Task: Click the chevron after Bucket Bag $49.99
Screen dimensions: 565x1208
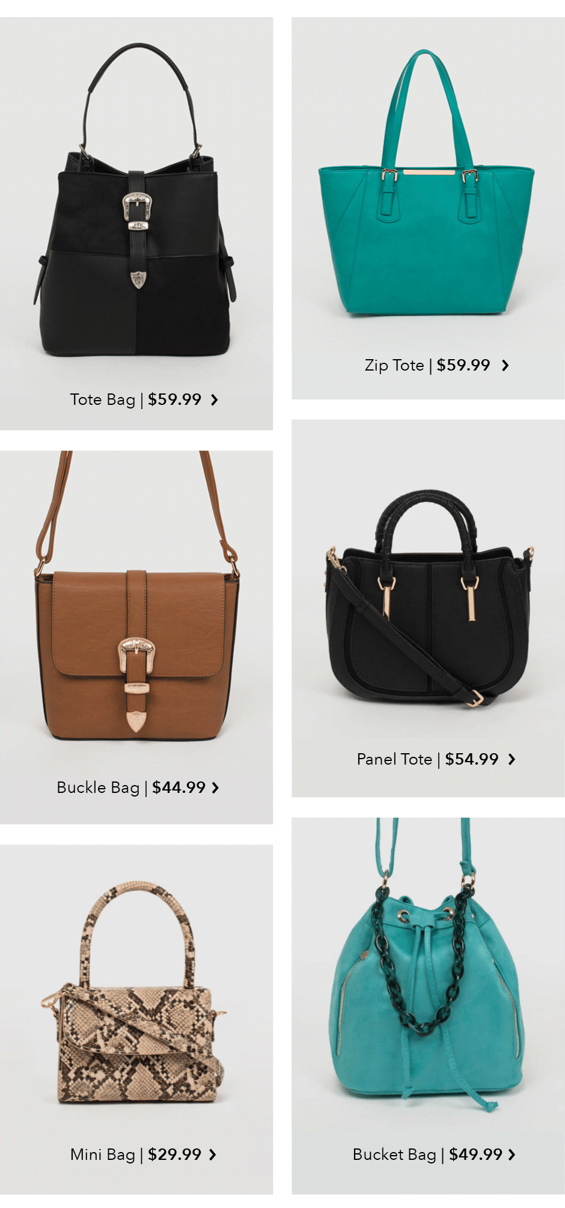Action: (512, 1154)
